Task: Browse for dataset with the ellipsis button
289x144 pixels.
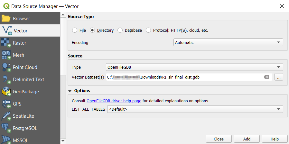Action: 279,77
